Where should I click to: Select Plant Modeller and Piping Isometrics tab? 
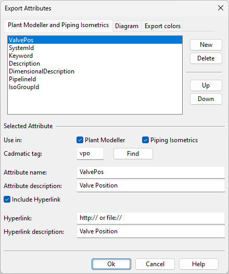58,25
